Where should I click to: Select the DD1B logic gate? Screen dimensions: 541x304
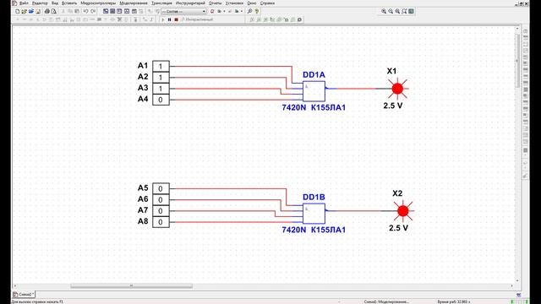coord(314,214)
